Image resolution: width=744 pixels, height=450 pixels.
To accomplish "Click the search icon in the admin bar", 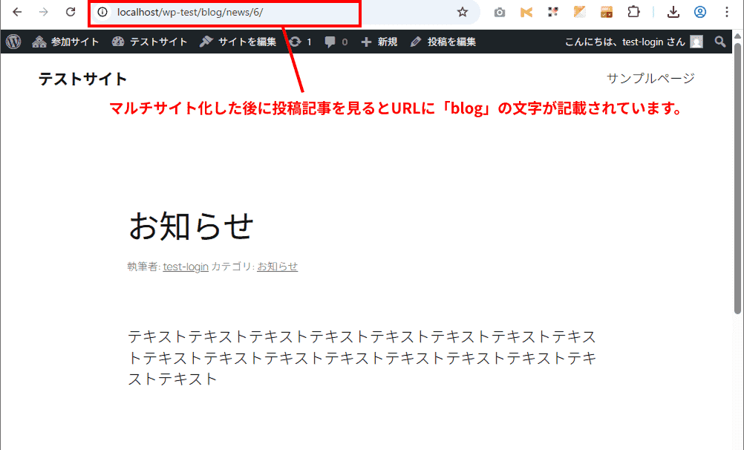I will point(719,42).
